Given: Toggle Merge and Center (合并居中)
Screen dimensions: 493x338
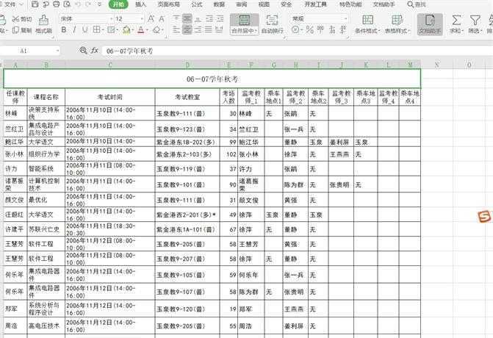Looking at the screenshot, I should tap(245, 24).
